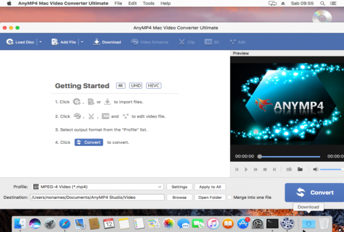Click the DVD disc icon on desktop

coord(322,16)
